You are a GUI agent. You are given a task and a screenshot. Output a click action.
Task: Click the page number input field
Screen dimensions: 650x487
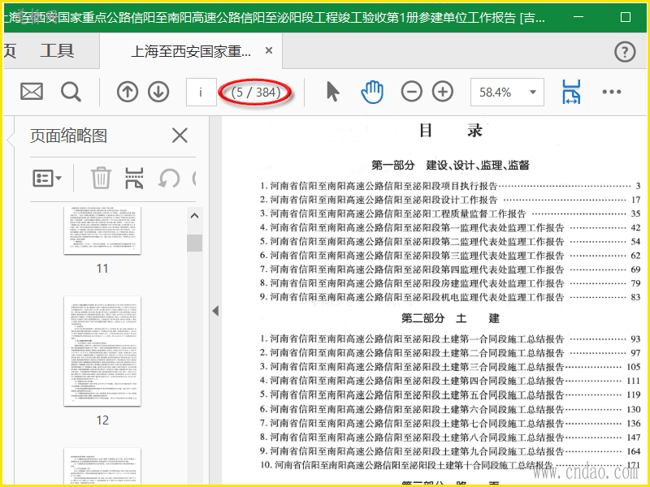pos(201,92)
